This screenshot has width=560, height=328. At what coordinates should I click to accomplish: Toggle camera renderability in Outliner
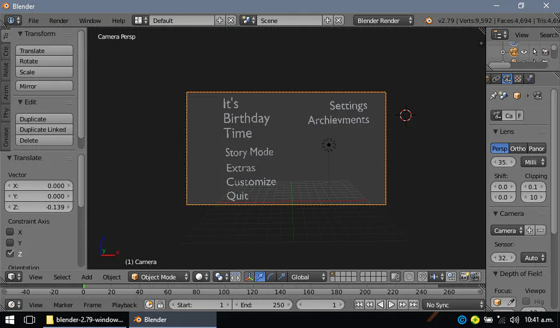(x=545, y=52)
